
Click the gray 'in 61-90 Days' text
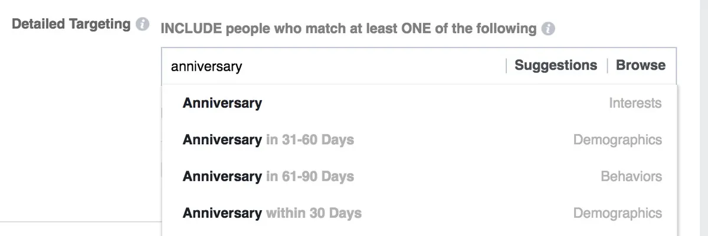310,177
